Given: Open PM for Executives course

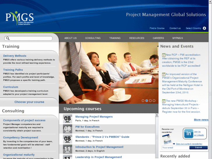Looking at the screenshot, I should pyautogui.click(x=87, y=127).
